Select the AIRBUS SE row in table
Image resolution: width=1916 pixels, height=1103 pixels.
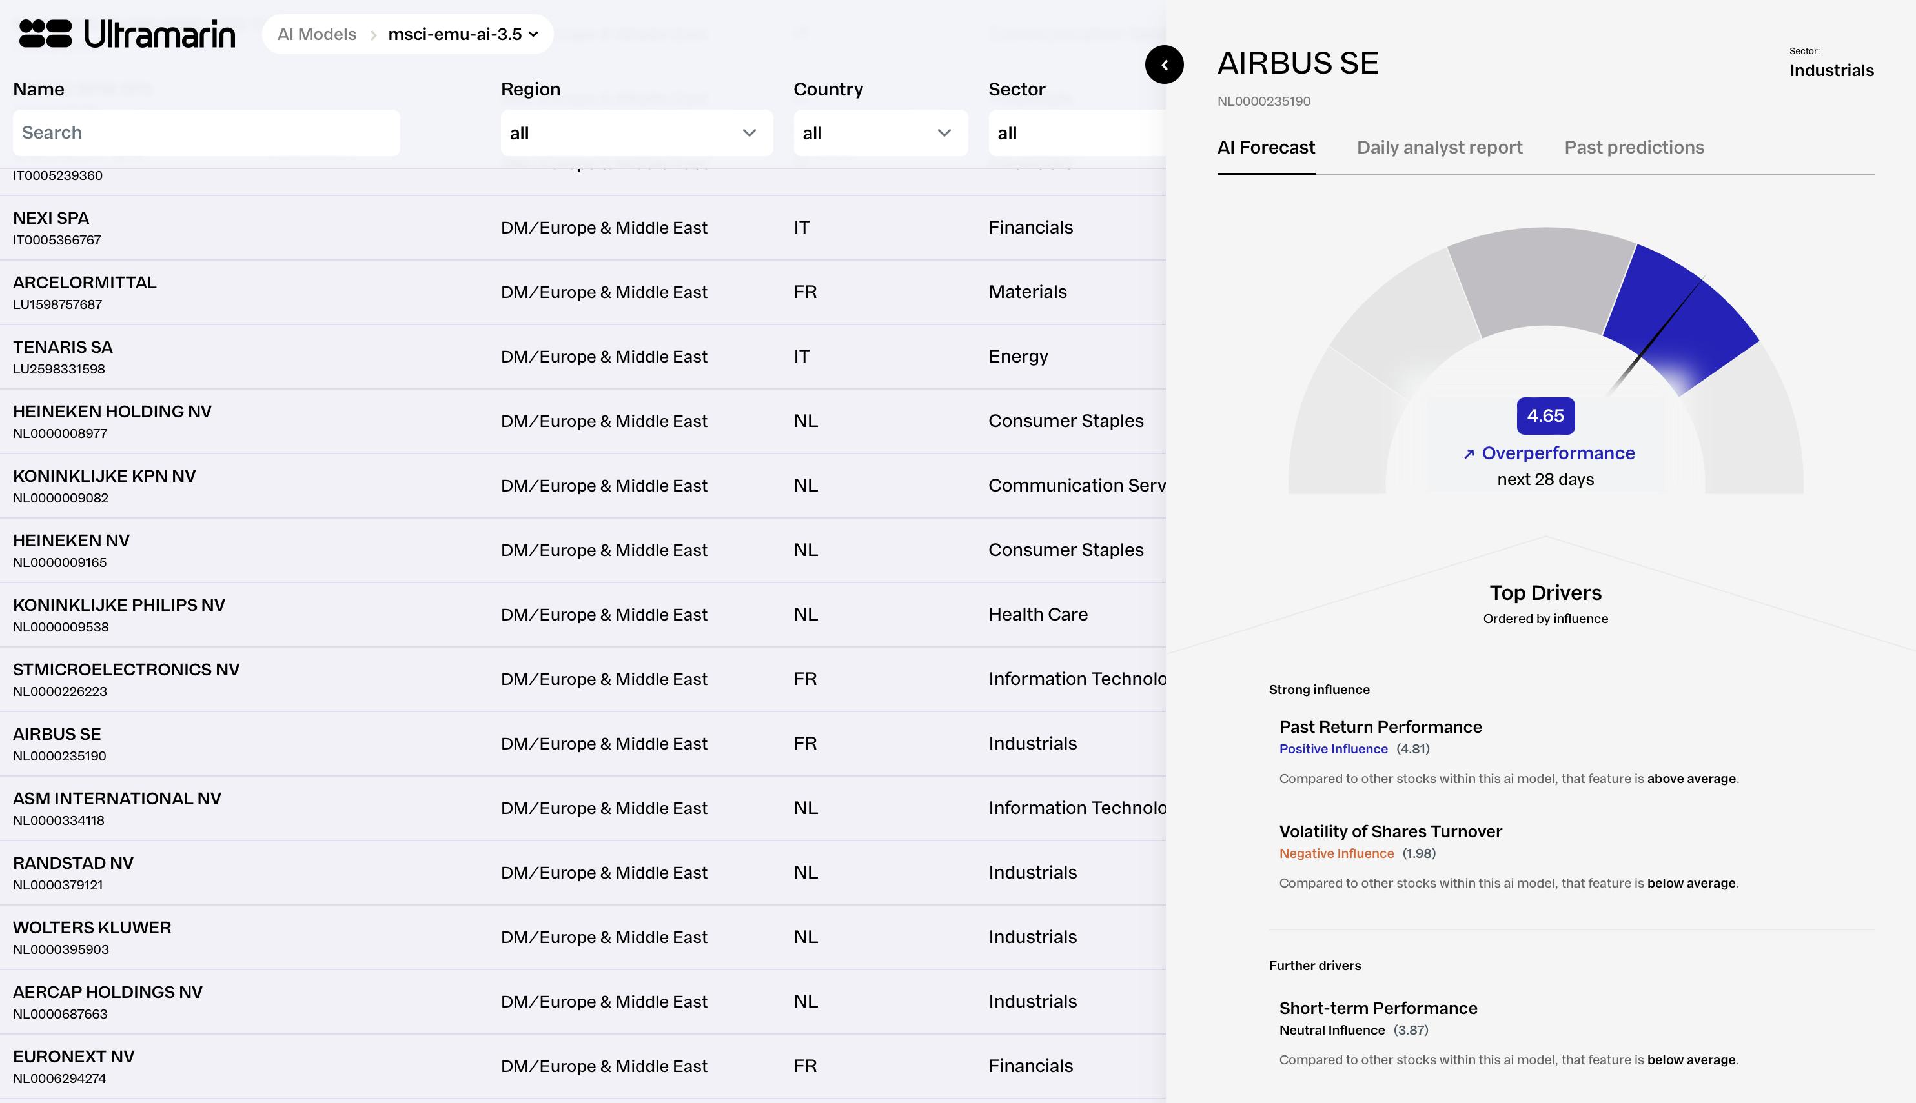pos(582,743)
